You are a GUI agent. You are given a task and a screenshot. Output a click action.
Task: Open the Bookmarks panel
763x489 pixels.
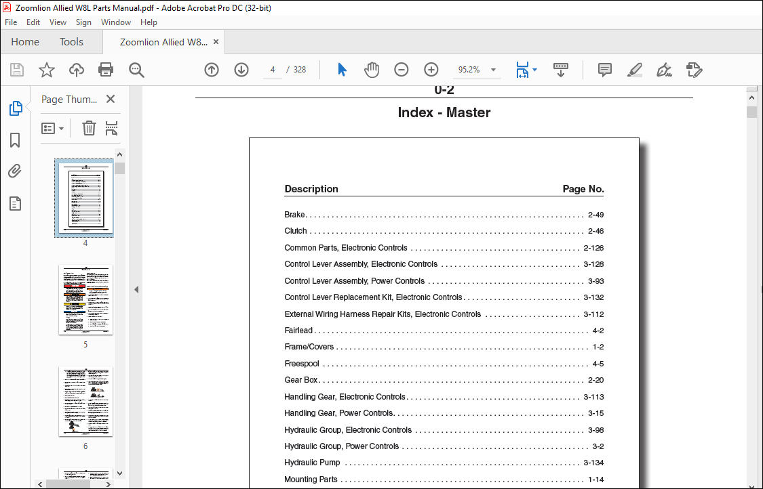click(15, 140)
